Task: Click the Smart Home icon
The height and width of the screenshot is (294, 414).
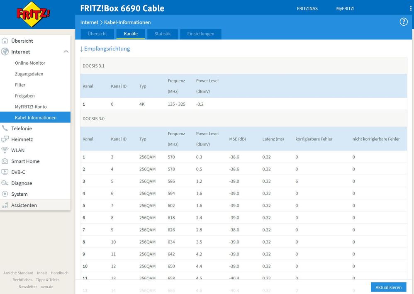Action: [5, 161]
